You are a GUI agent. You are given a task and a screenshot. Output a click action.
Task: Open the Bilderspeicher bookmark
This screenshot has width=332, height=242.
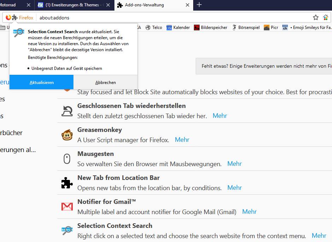pyautogui.click(x=211, y=28)
